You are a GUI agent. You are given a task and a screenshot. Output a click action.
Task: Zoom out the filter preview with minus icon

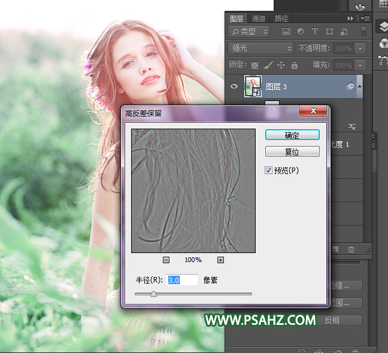click(x=166, y=260)
